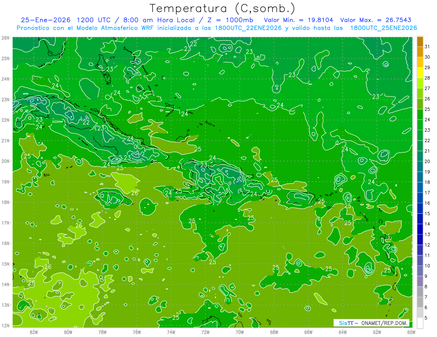The width and height of the screenshot is (437, 337).
Task: Click the latitude axis label 26N
Action: tap(5, 37)
